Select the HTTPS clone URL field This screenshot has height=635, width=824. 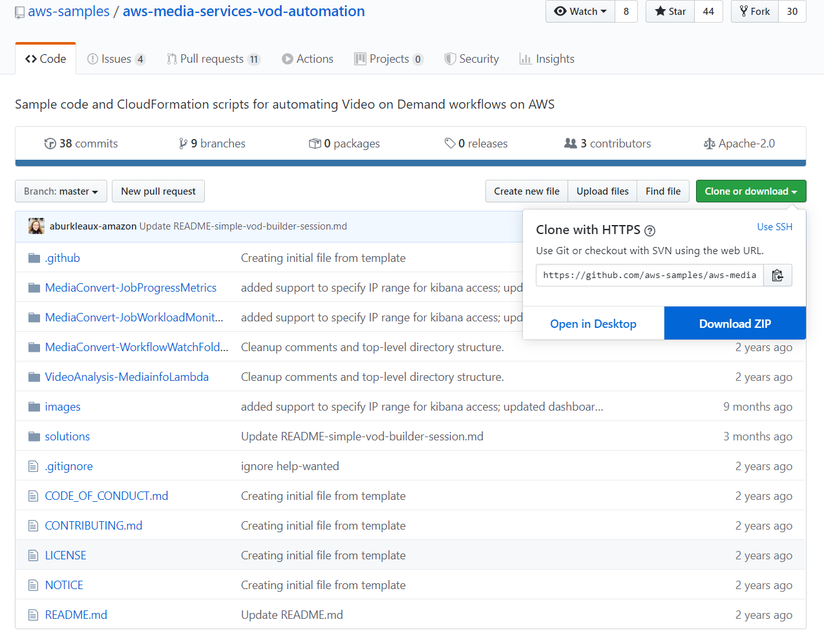coord(650,275)
